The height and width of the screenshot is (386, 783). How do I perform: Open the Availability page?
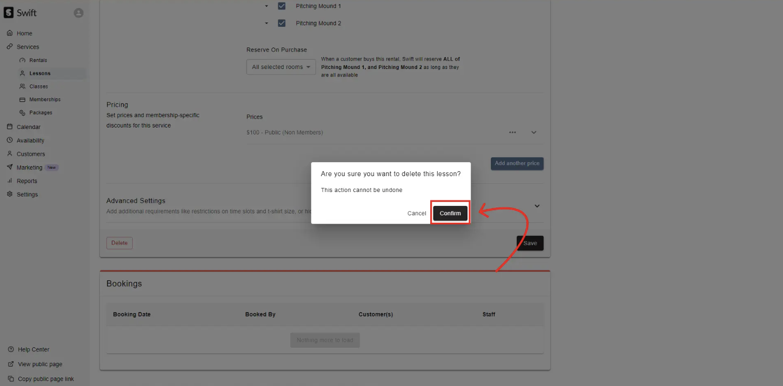pos(30,140)
